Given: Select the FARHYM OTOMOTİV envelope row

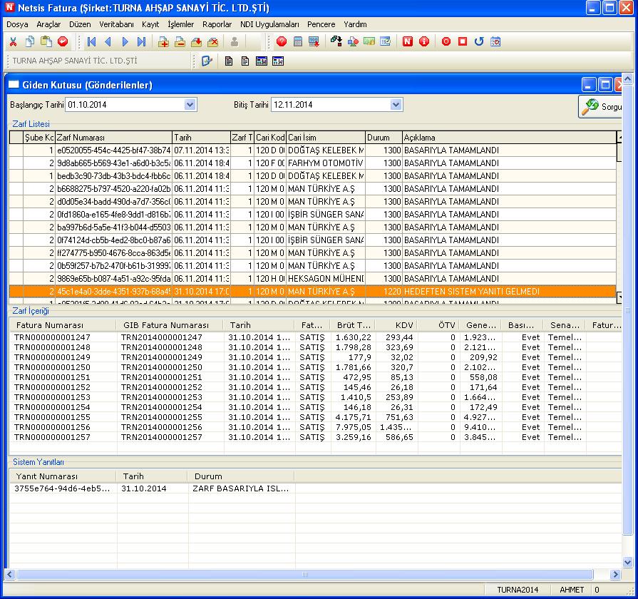Looking at the screenshot, I should 325,163.
